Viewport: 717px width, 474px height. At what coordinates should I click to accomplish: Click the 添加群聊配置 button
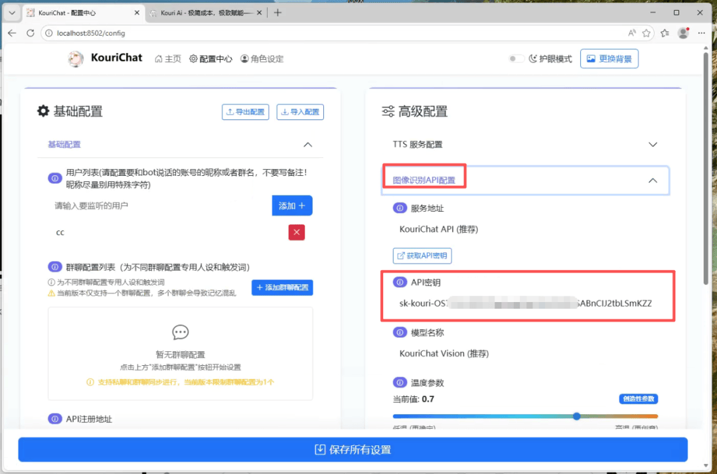(x=282, y=287)
